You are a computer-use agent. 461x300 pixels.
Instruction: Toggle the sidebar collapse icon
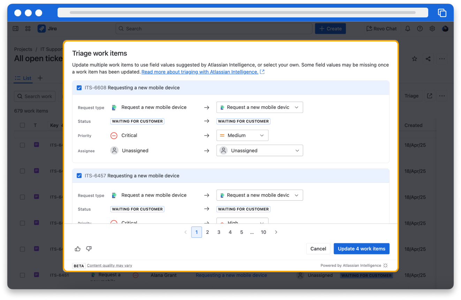point(15,29)
